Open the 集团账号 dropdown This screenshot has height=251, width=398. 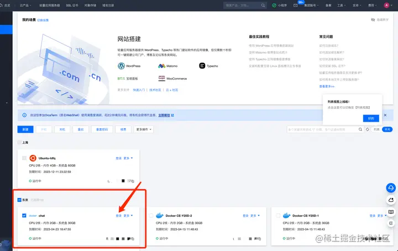(311, 6)
